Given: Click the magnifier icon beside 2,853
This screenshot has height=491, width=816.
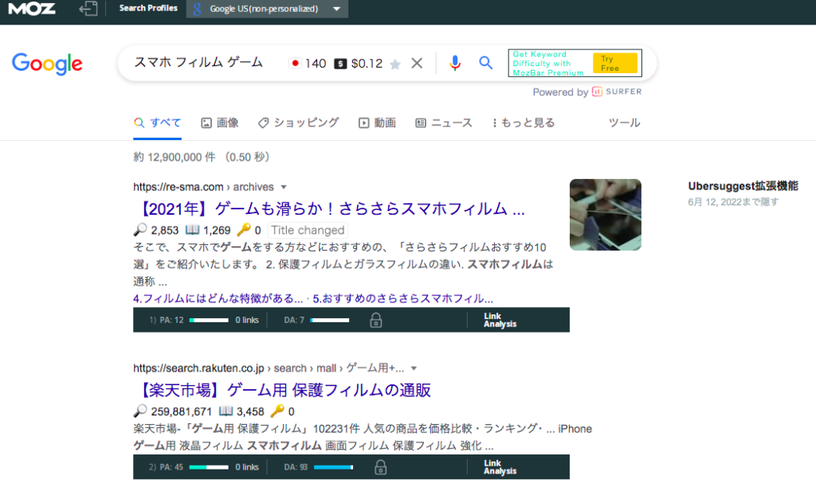Looking at the screenshot, I should [x=140, y=230].
